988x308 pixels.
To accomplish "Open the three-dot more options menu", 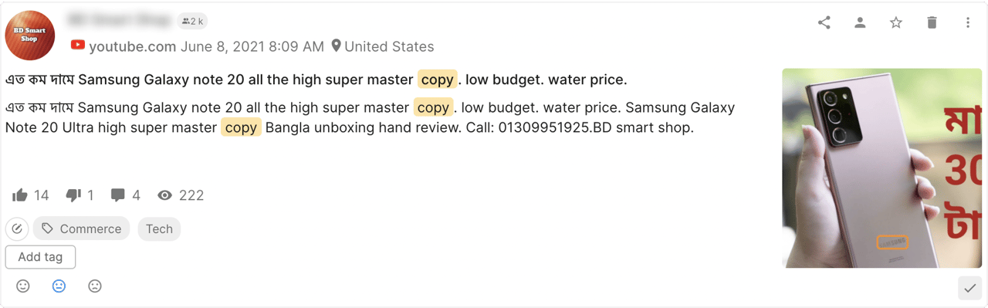I will pyautogui.click(x=968, y=23).
